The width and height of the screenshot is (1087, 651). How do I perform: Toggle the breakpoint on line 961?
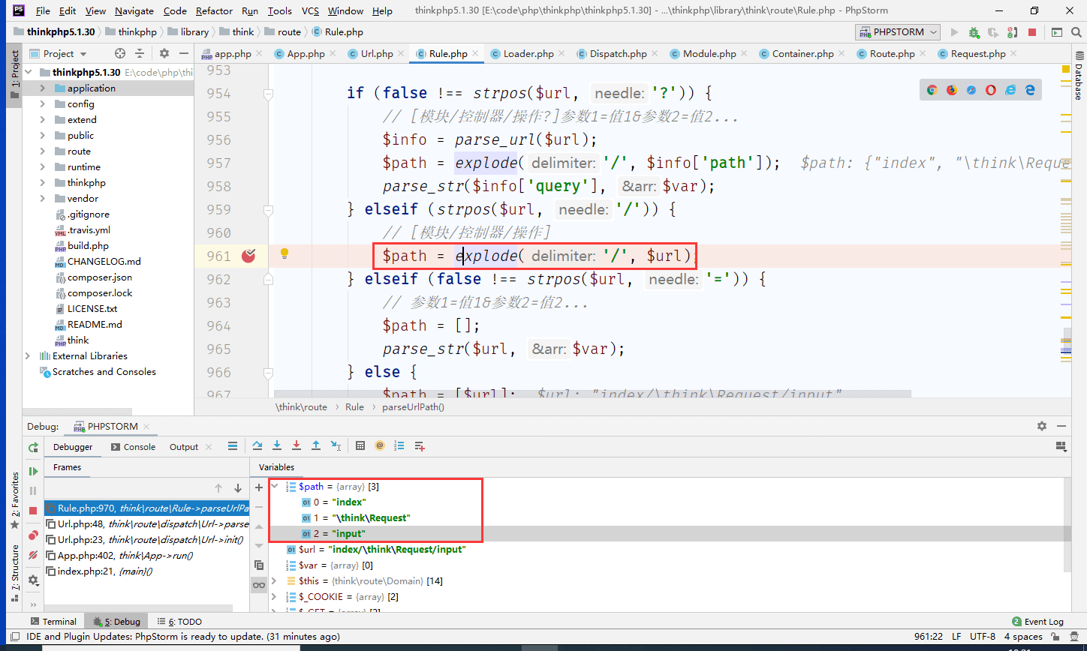point(248,256)
